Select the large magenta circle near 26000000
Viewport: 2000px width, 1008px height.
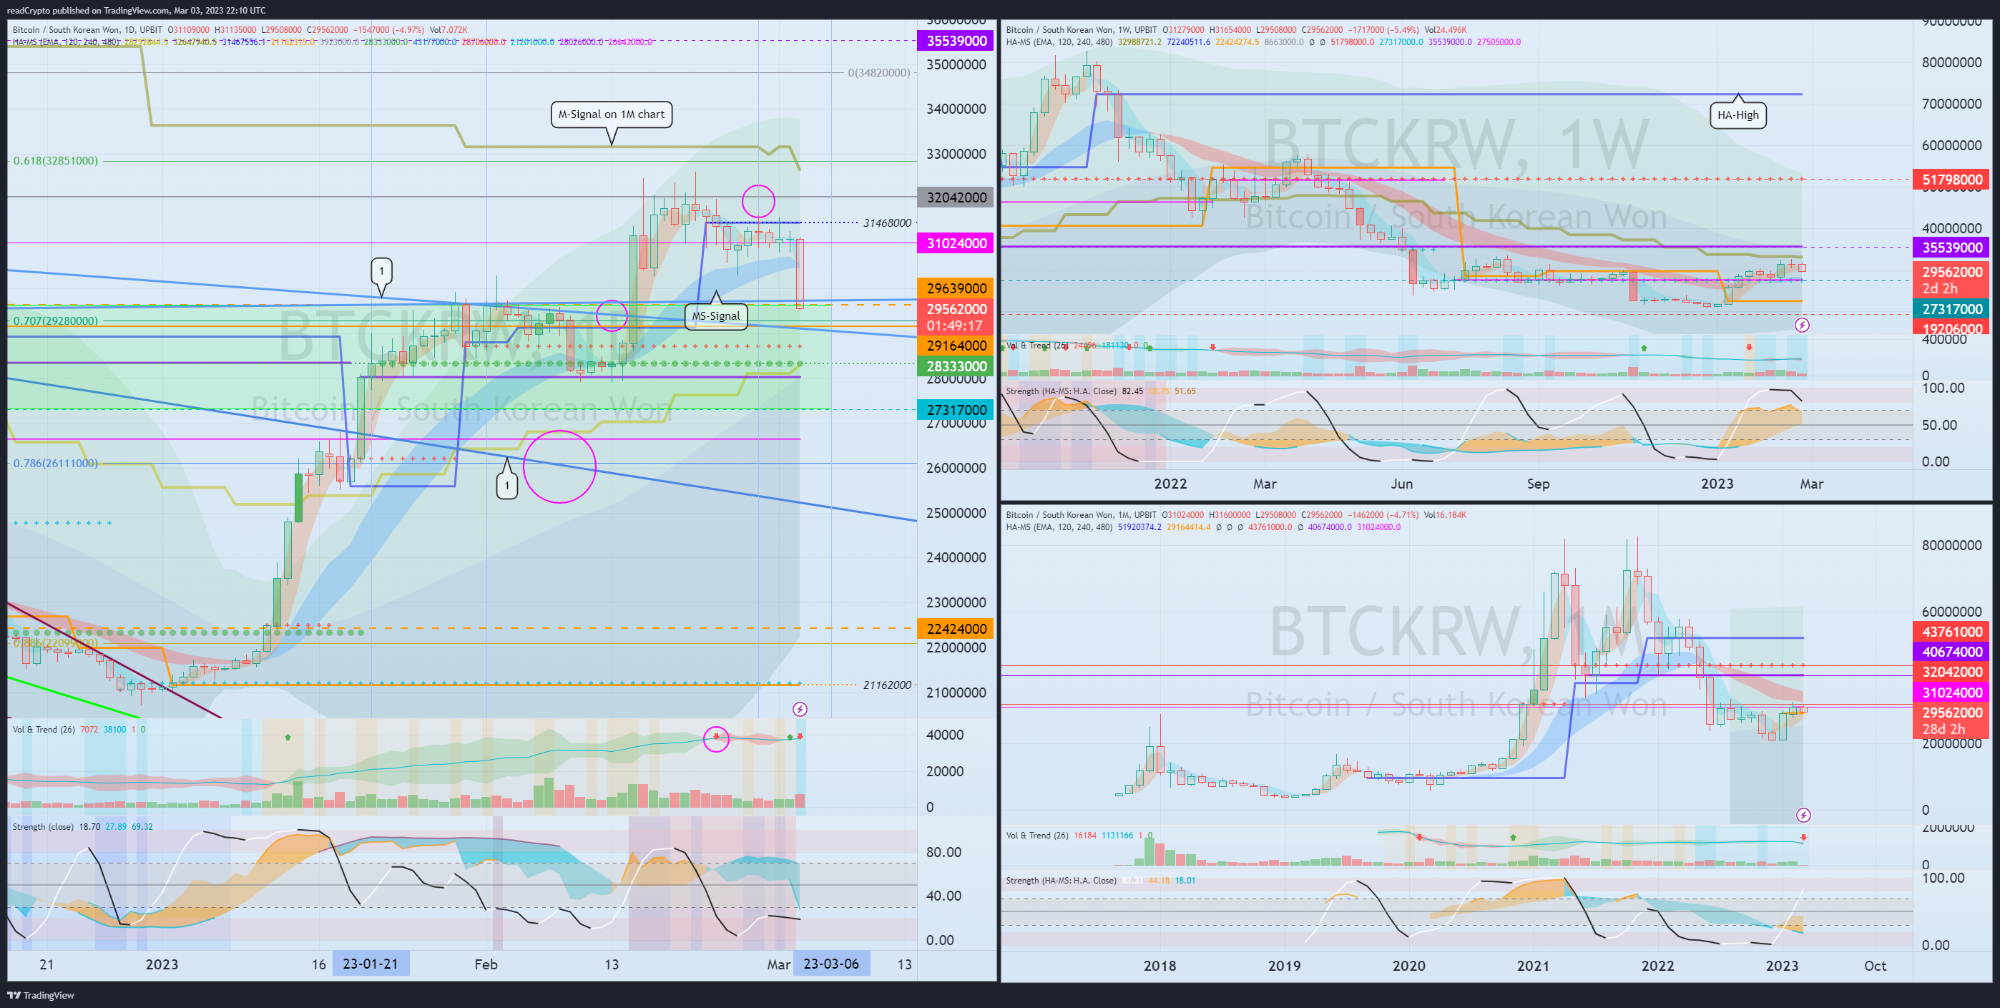tap(560, 466)
